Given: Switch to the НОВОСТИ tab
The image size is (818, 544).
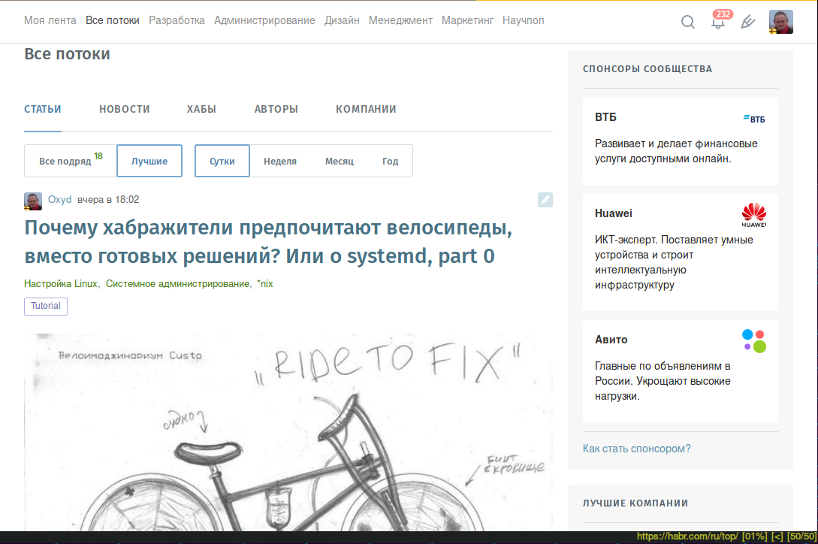Looking at the screenshot, I should tap(125, 109).
